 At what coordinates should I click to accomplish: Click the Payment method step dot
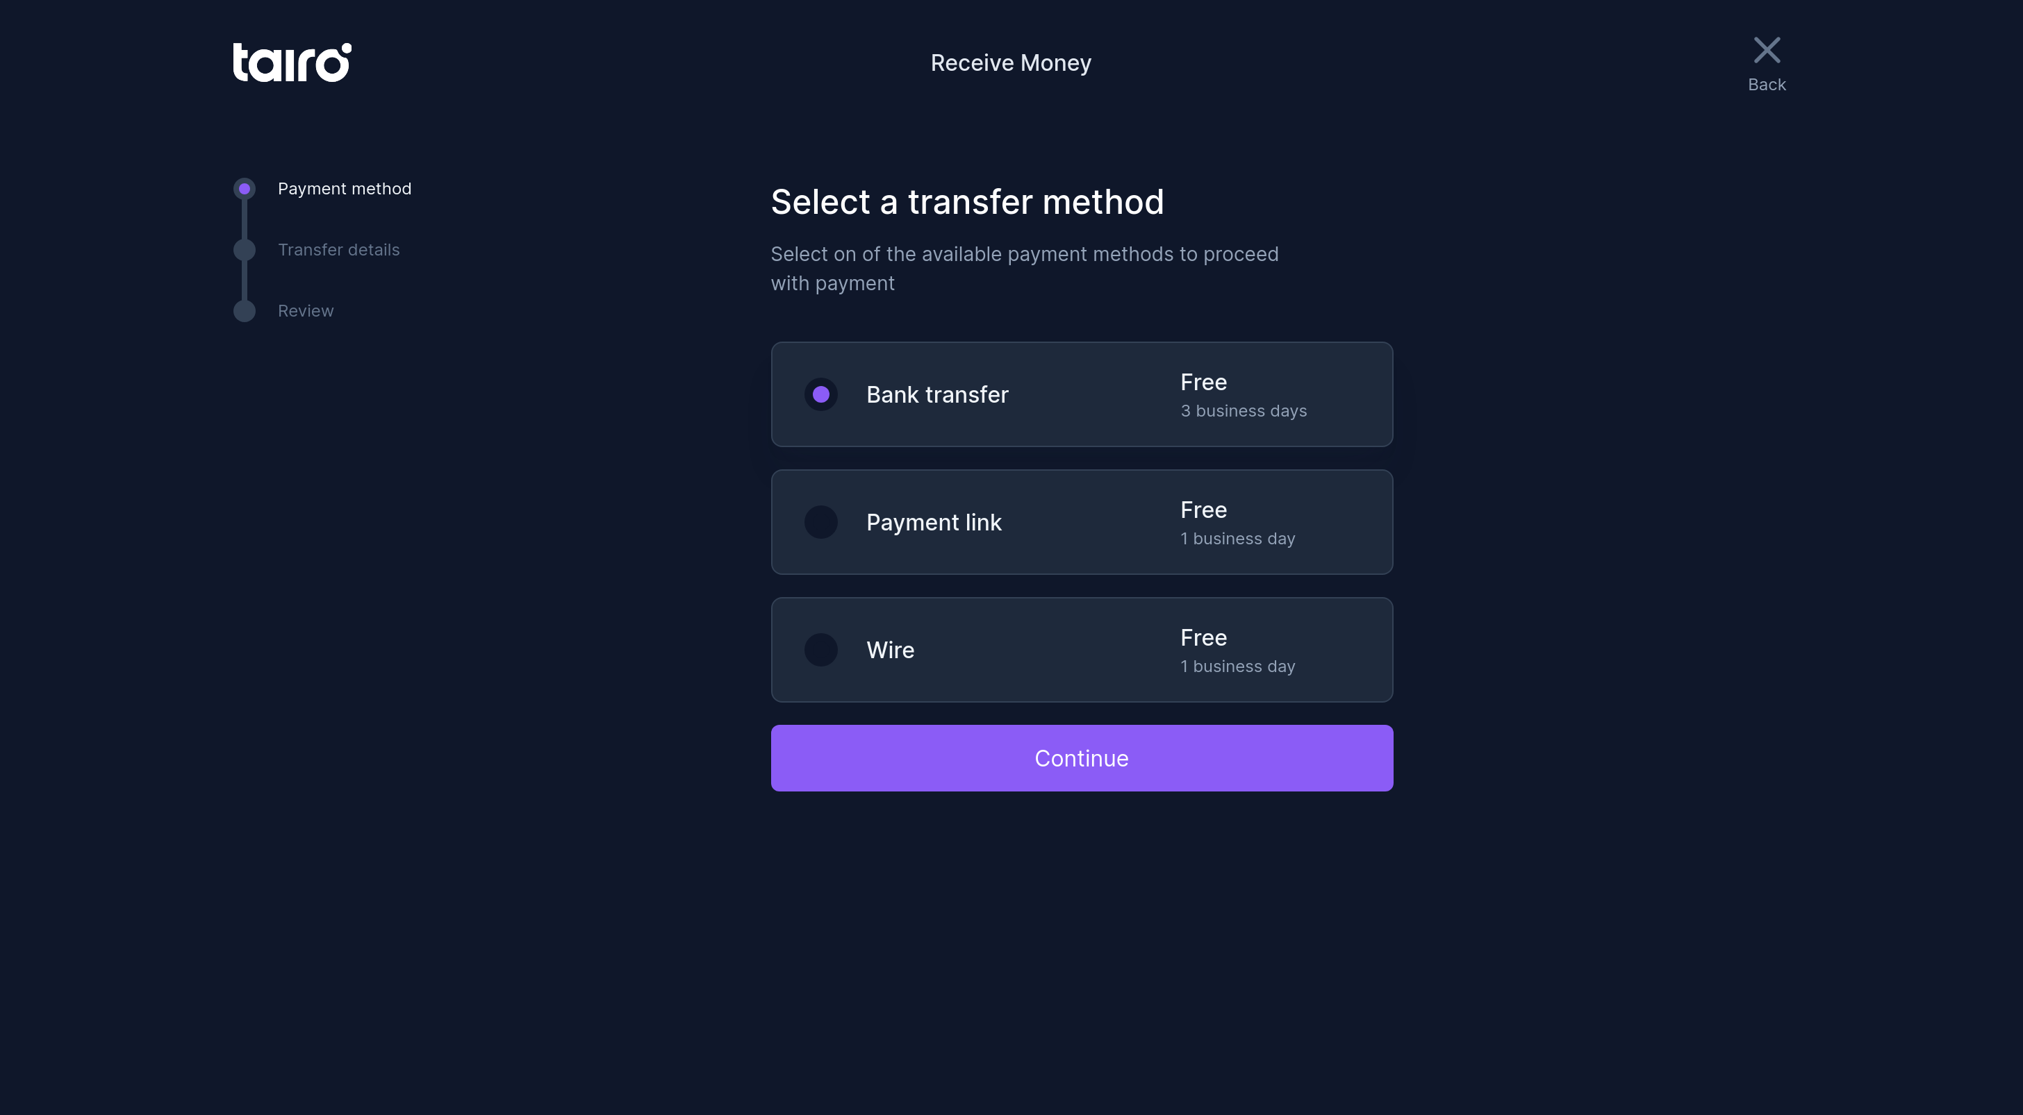click(245, 189)
